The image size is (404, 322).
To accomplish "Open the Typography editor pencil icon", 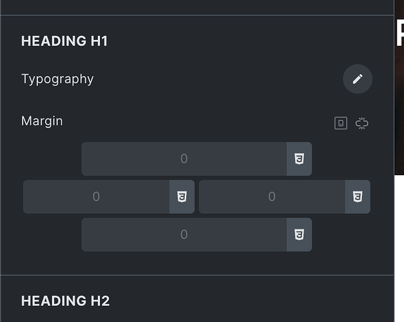I will [x=358, y=79].
